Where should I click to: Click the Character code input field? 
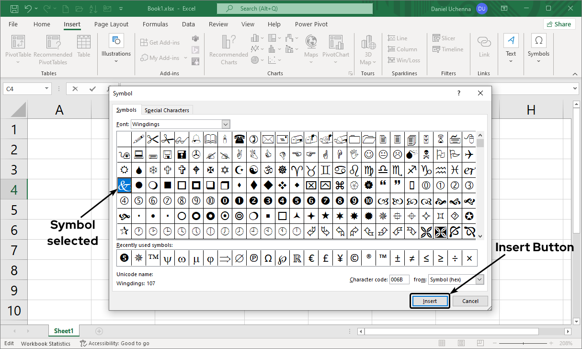coord(399,279)
